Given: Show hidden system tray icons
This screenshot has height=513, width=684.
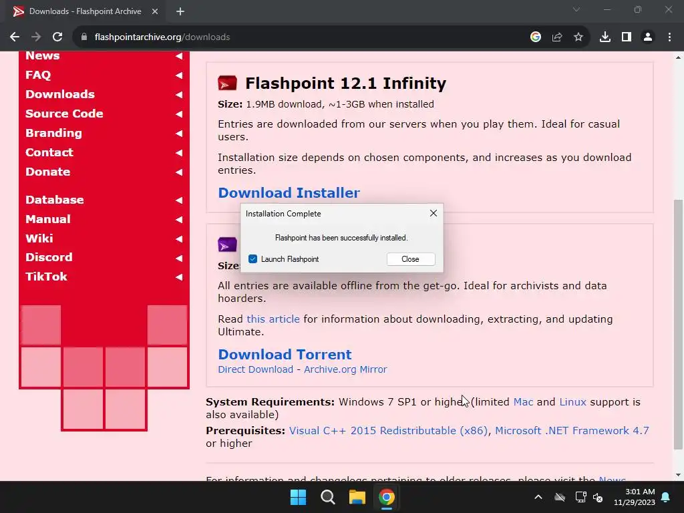Looking at the screenshot, I should point(538,497).
